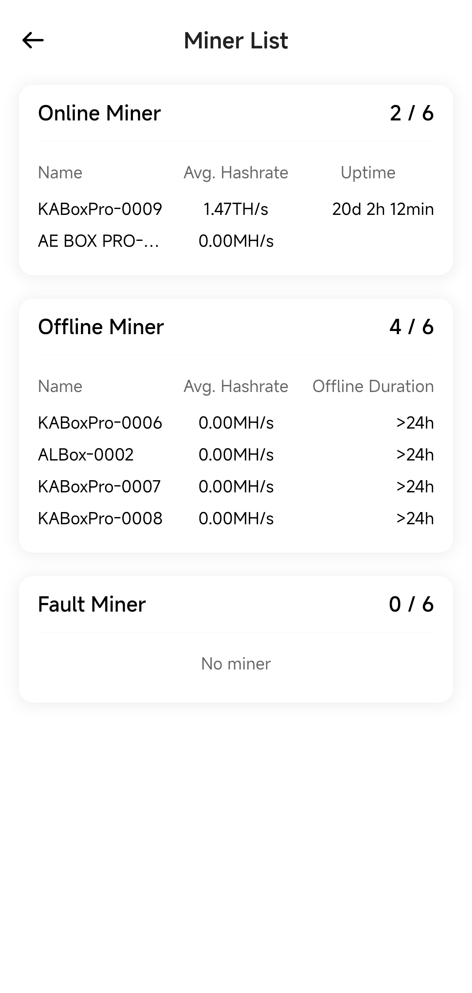The width and height of the screenshot is (472, 993).
Task: Tap the back arrow icon
Action: click(33, 40)
